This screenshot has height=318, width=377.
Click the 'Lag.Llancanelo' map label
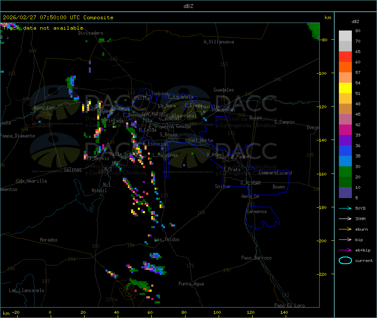click(x=27, y=290)
